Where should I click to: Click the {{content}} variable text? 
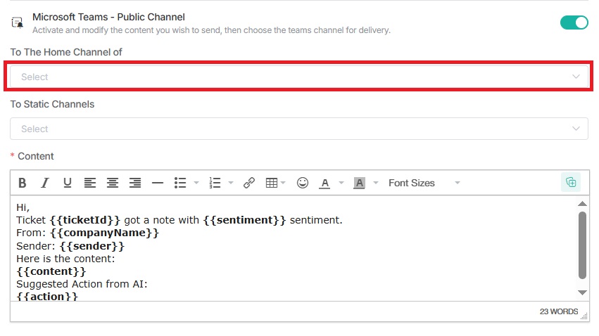click(x=51, y=271)
